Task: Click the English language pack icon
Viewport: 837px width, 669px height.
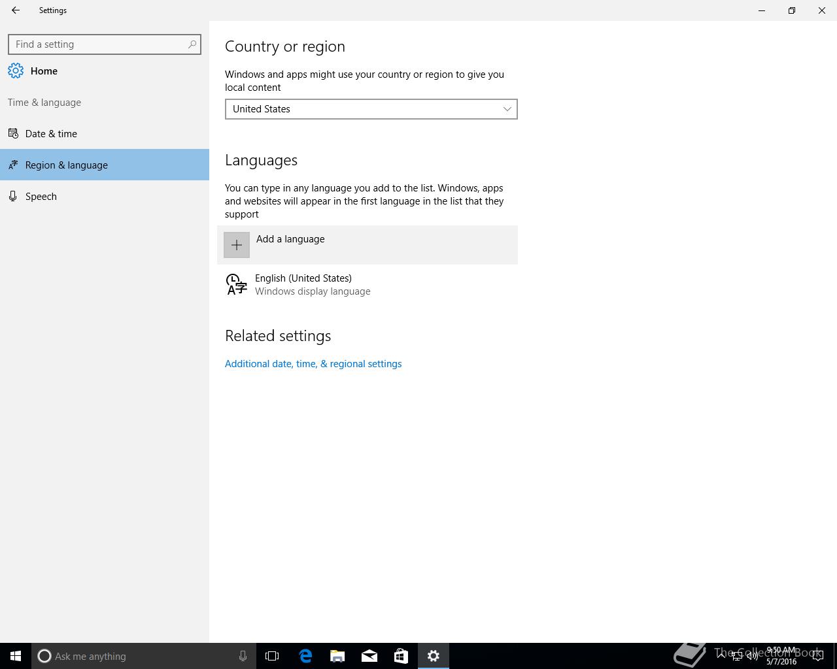Action: click(236, 284)
